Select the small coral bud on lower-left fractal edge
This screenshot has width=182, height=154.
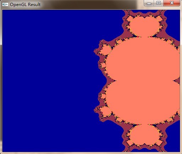pyautogui.click(x=106, y=111)
